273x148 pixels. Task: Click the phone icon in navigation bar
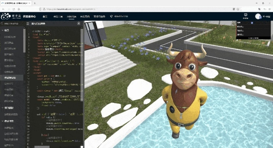[x=111, y=16]
